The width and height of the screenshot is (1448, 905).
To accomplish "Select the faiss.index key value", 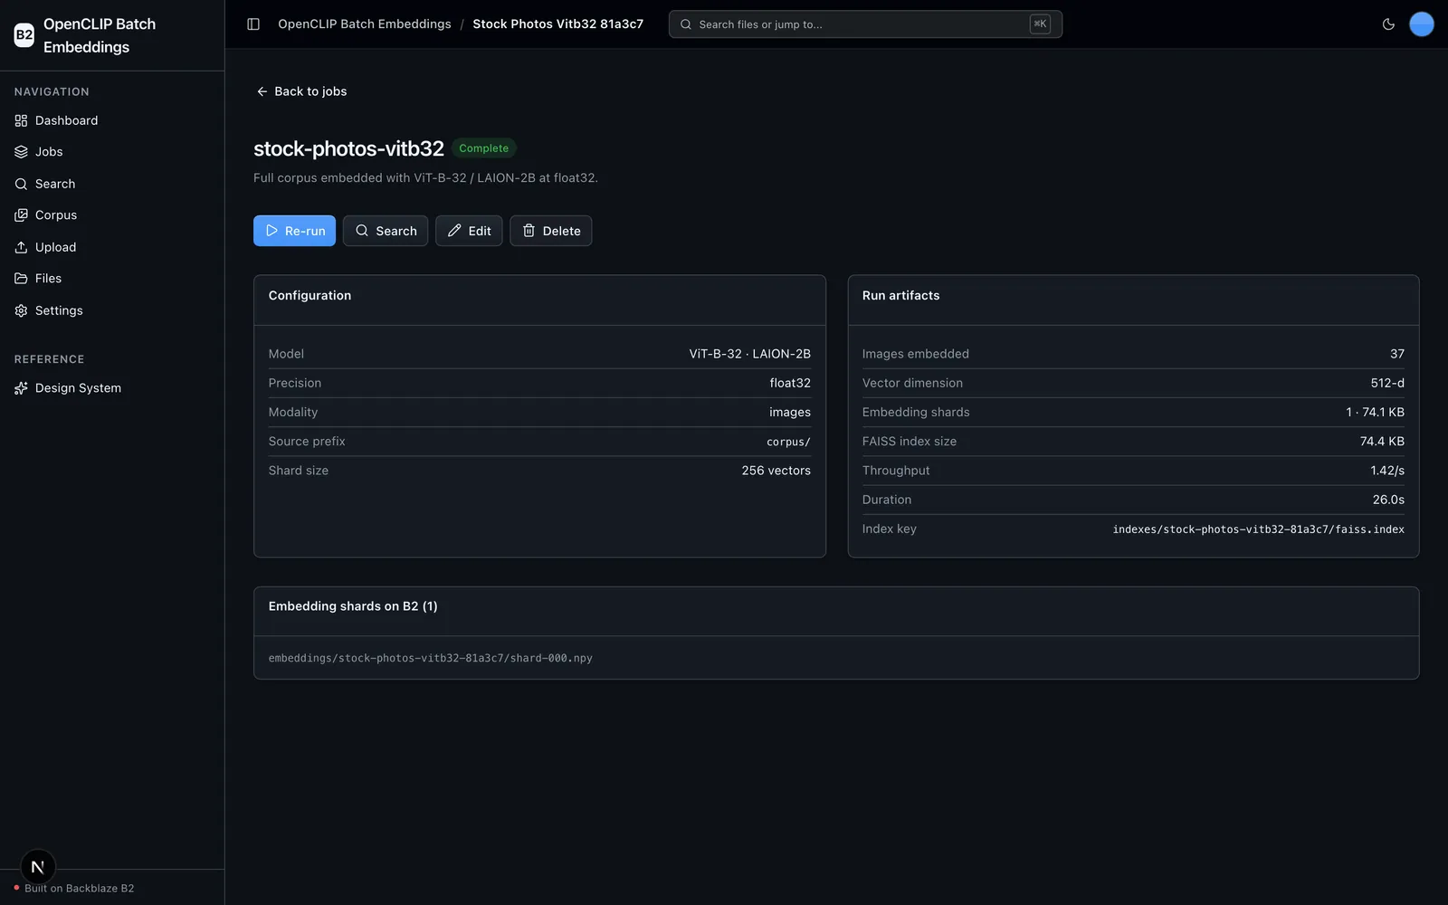I will coord(1258,529).
